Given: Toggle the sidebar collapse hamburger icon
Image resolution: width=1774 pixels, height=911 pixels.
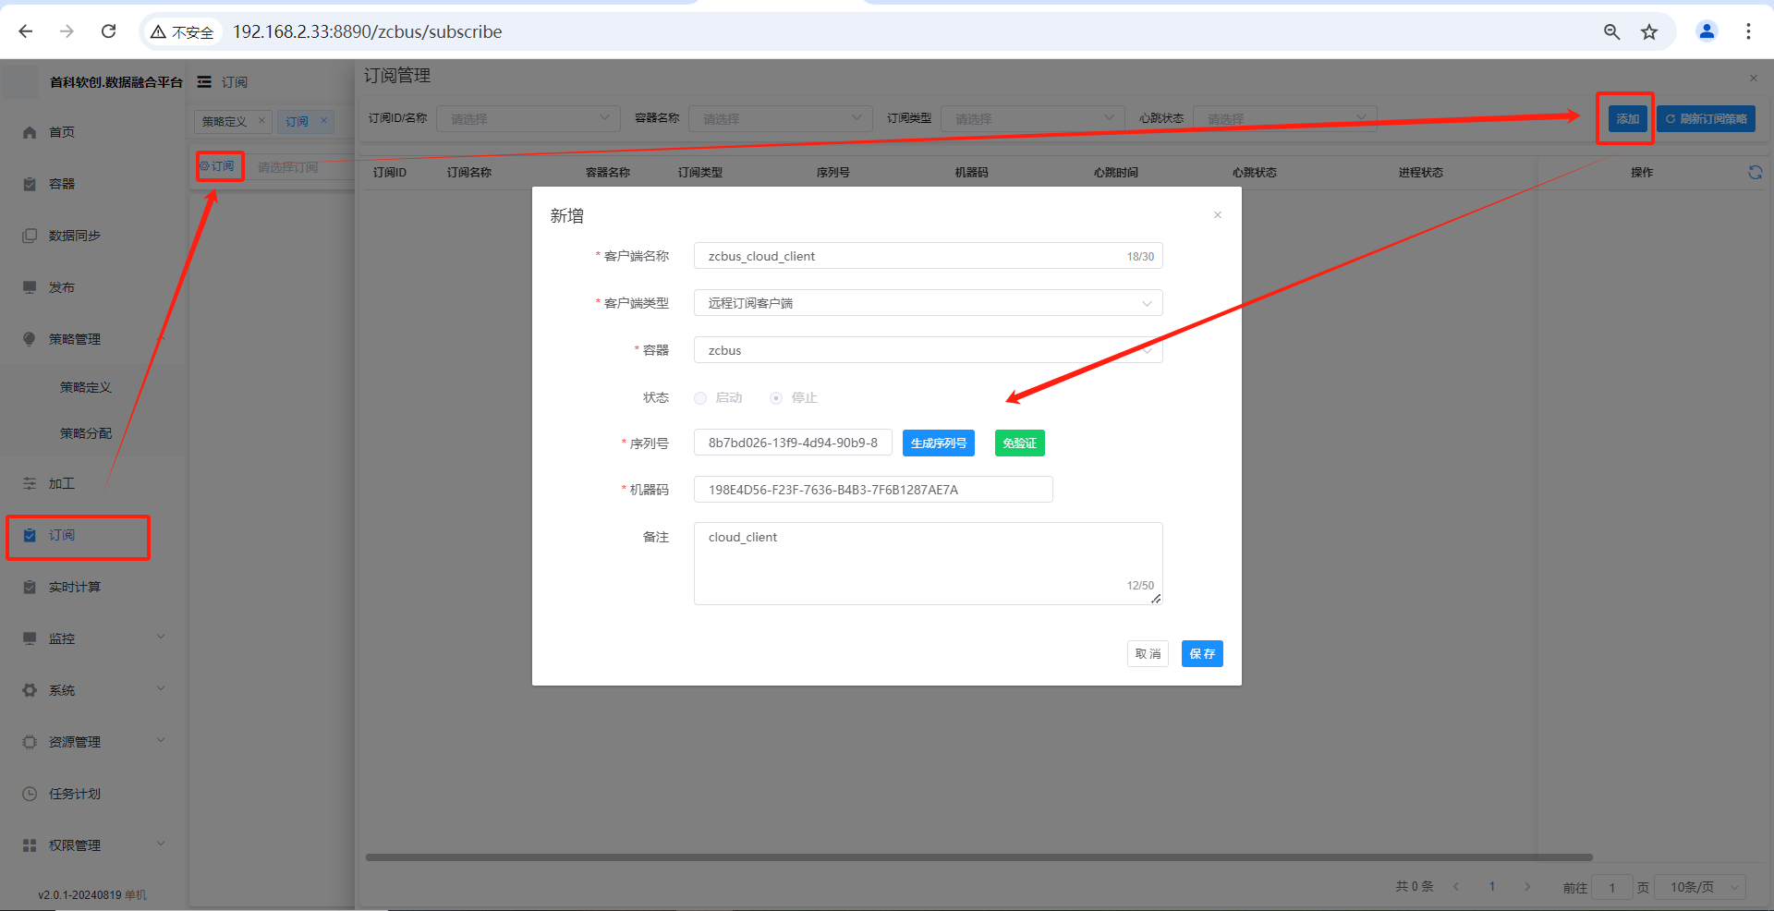Looking at the screenshot, I should [x=204, y=82].
